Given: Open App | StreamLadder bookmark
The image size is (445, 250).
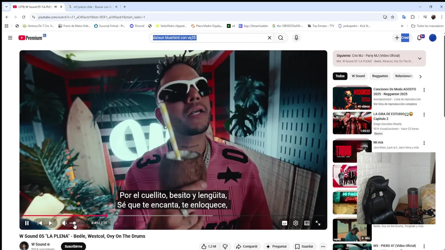Looking at the screenshot, I should 253,26.
